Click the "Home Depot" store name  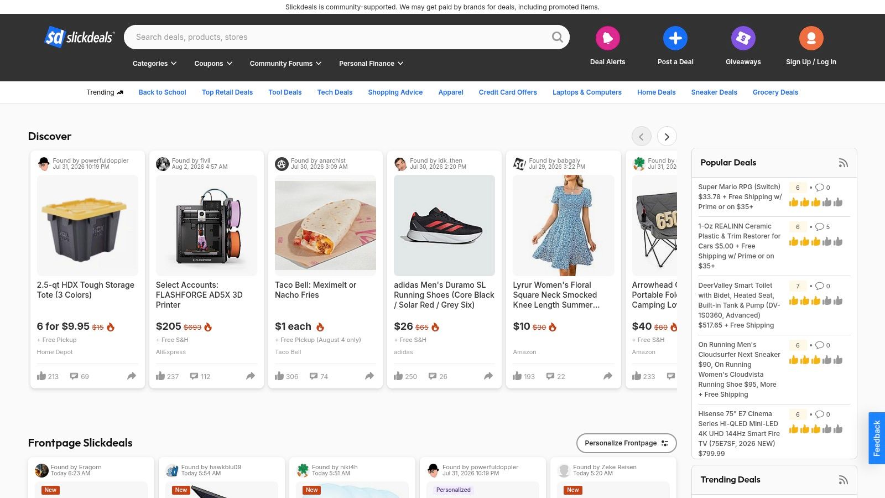(55, 352)
